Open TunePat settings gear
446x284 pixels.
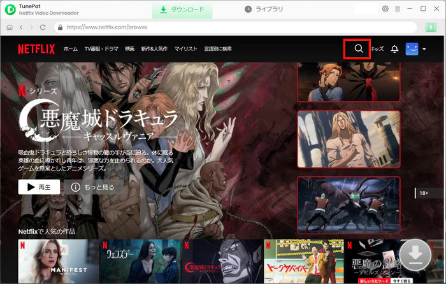click(x=385, y=9)
